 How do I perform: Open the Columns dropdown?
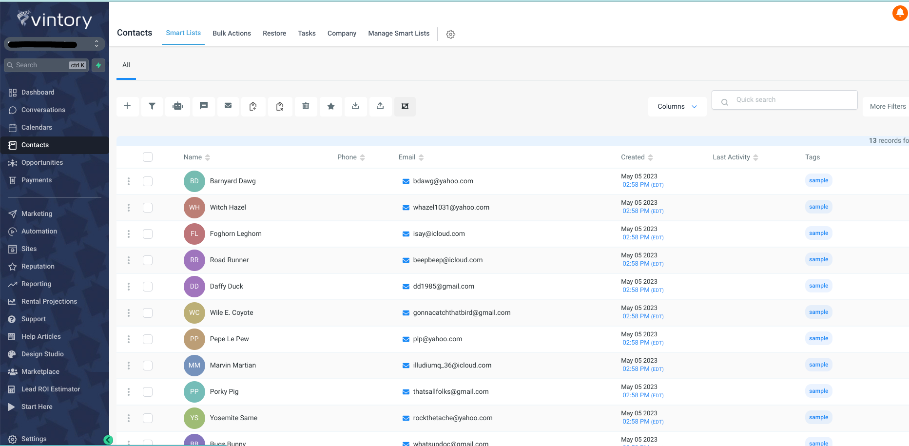[677, 106]
